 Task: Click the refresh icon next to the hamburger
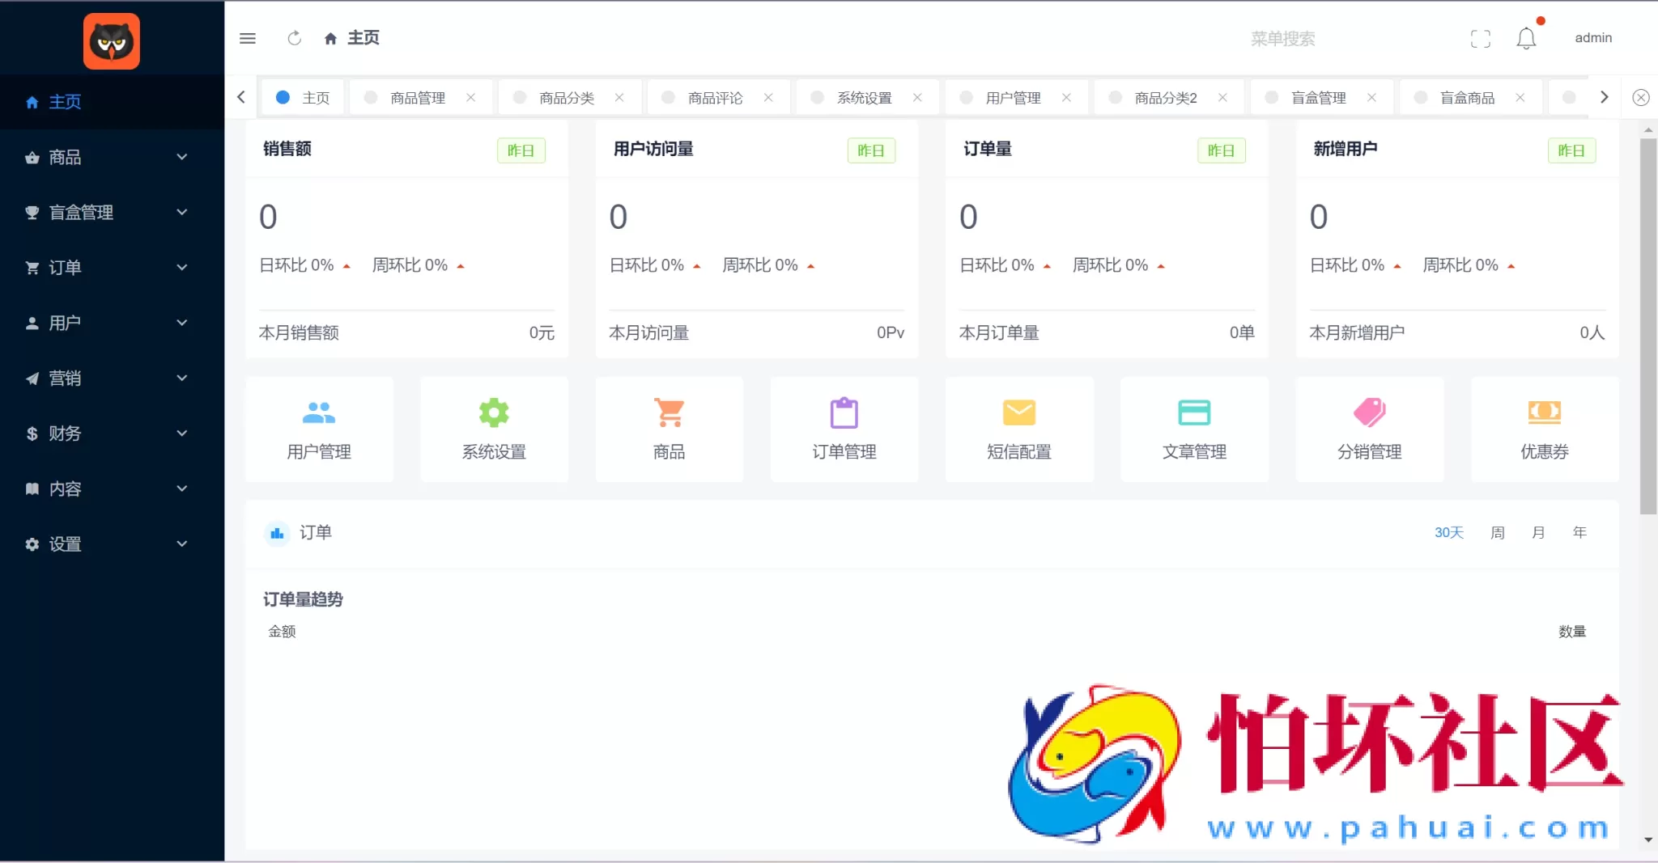pos(295,37)
